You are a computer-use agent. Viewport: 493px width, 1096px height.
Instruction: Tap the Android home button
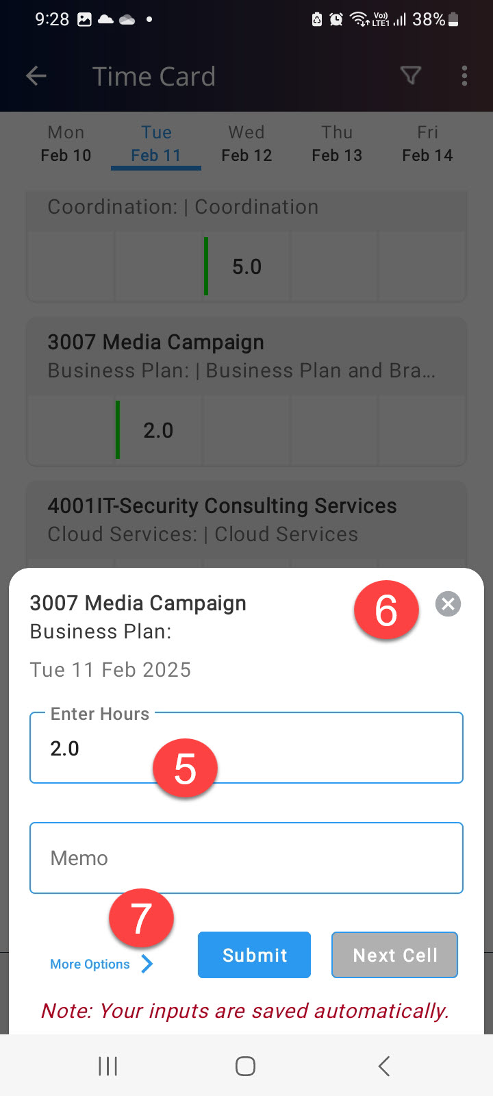tap(245, 1066)
